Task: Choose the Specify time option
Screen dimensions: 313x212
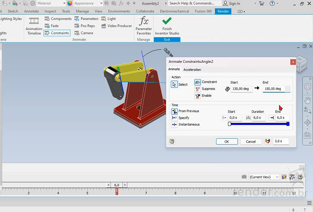Action: 174,118
